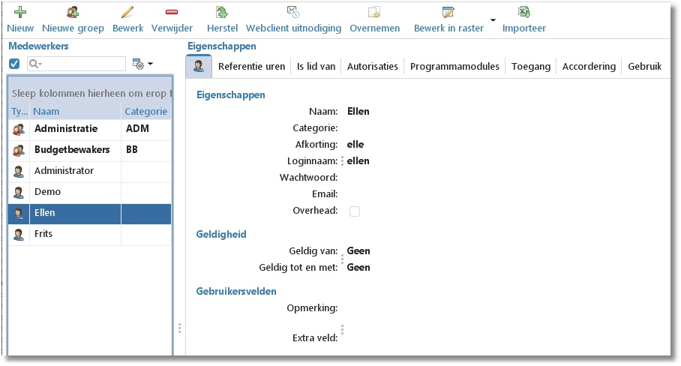Click the Geldig tot en met value Geen
Screen dimensions: 681x366
358,268
